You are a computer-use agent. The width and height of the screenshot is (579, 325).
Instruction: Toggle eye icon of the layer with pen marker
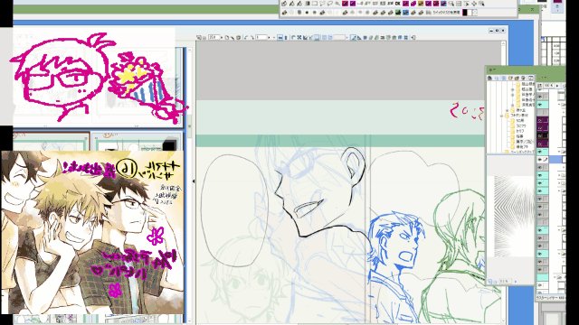tap(540, 159)
